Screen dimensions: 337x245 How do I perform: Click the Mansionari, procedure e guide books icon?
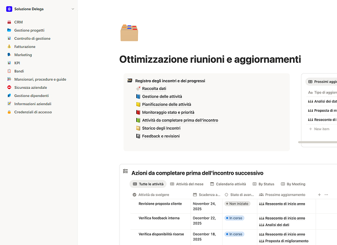(9, 79)
